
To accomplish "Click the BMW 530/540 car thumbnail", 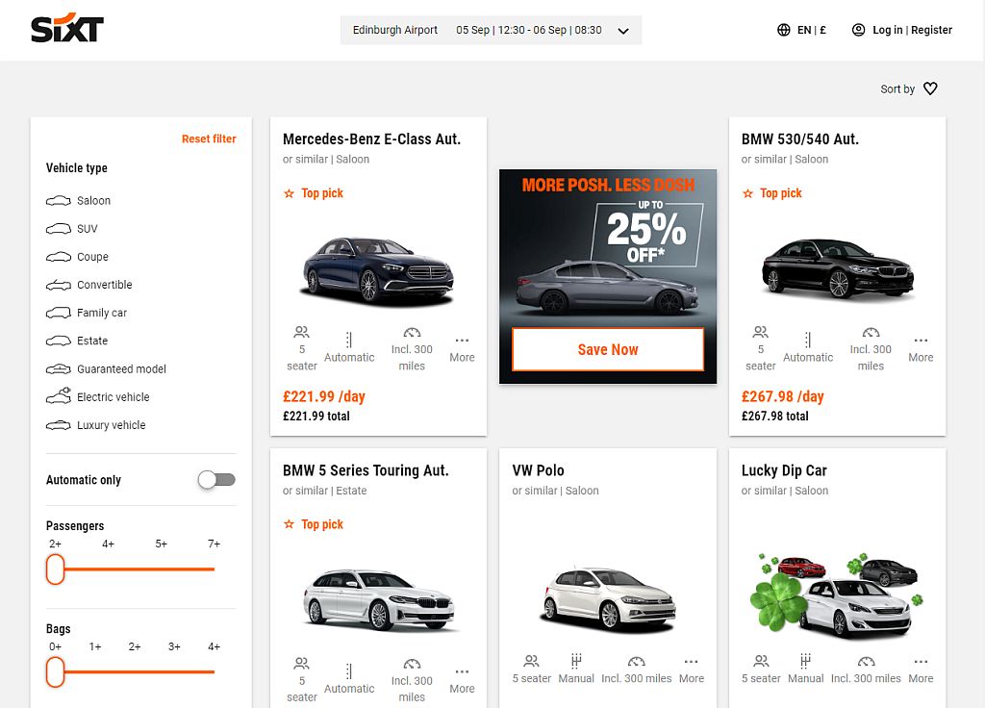I will [x=836, y=266].
